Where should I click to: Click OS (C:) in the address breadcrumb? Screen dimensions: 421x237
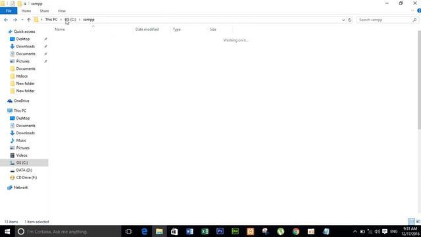click(x=70, y=20)
